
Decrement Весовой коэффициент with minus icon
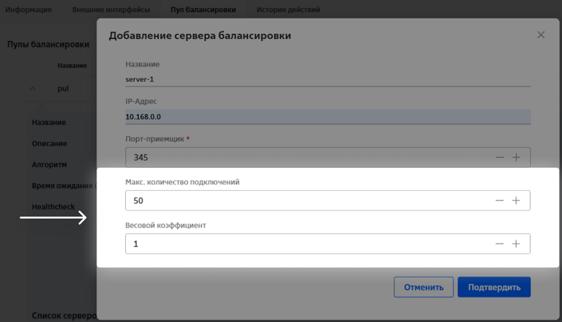coord(499,243)
